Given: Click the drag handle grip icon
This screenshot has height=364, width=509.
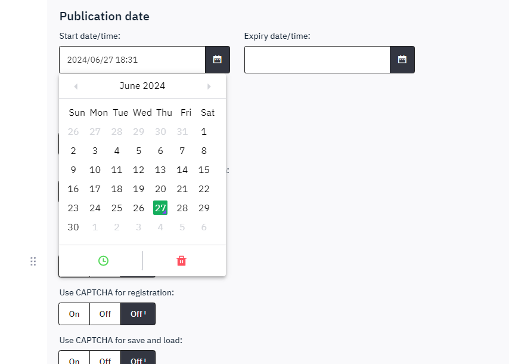Looking at the screenshot, I should [33, 261].
